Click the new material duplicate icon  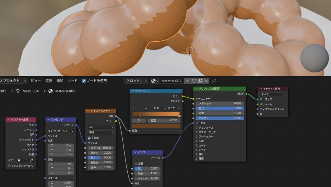coord(200,81)
